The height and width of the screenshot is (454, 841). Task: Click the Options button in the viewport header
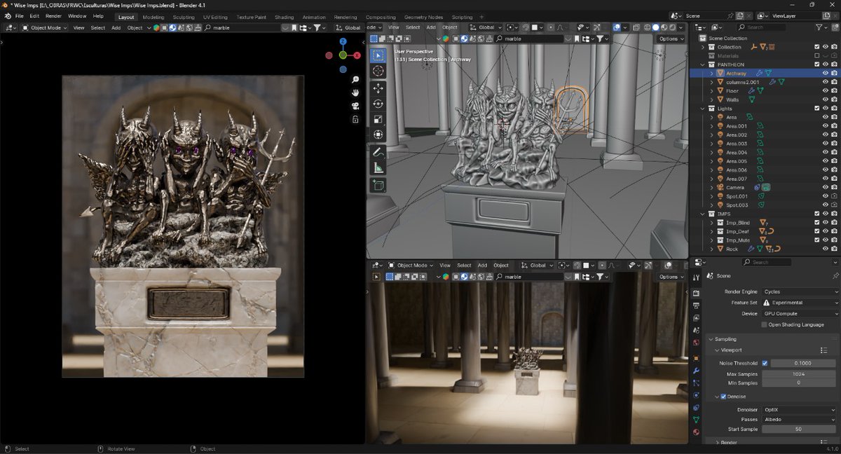coord(669,39)
